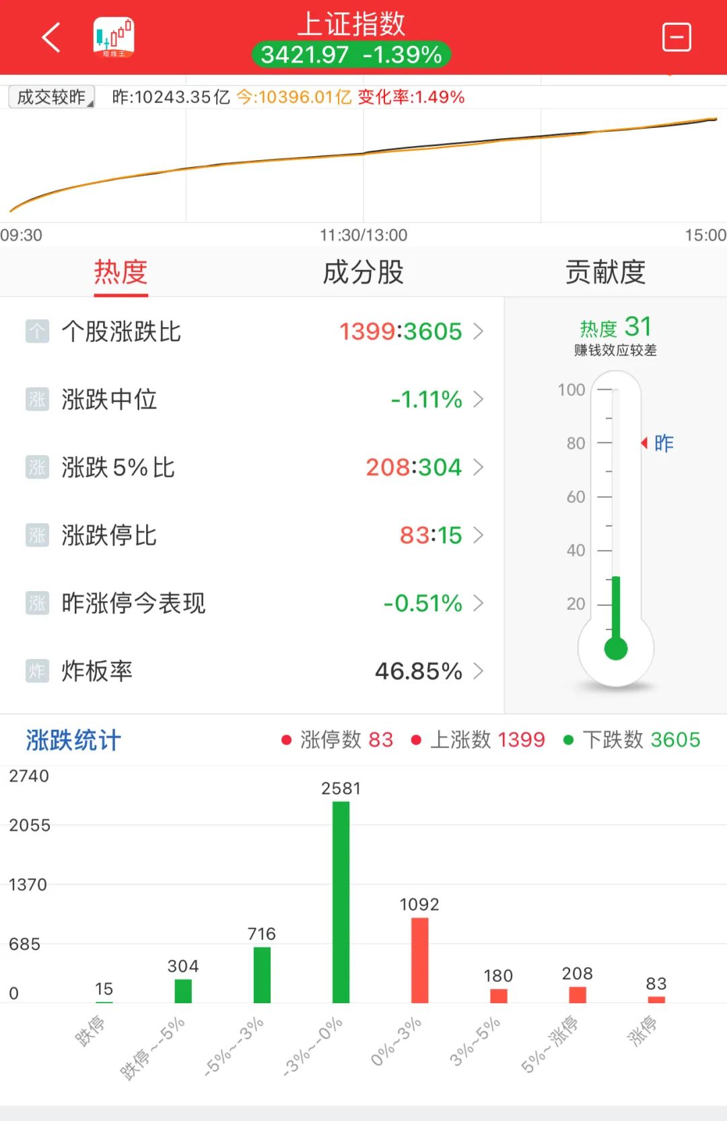Viewport: 727px width, 1121px height.
Task: Tap the 下跌数 3605 legend item
Action: [x=632, y=740]
